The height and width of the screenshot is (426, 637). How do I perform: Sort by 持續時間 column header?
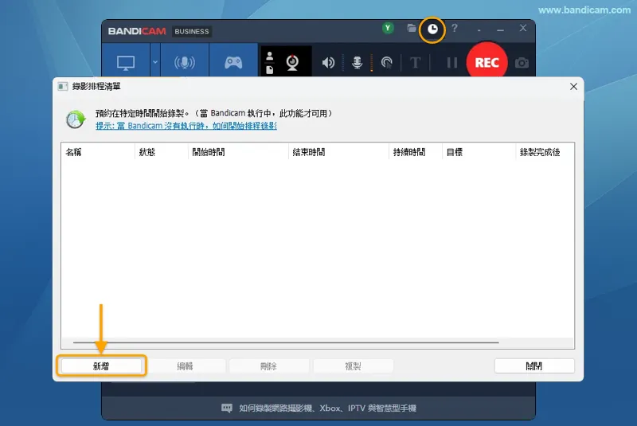[415, 152]
